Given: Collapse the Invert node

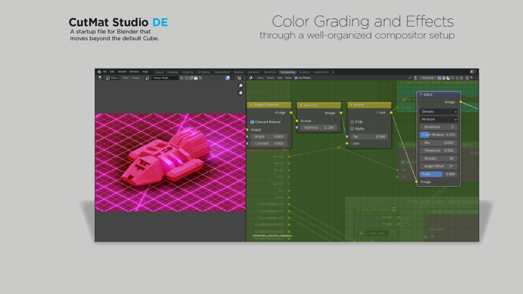Looking at the screenshot, I should [351, 105].
